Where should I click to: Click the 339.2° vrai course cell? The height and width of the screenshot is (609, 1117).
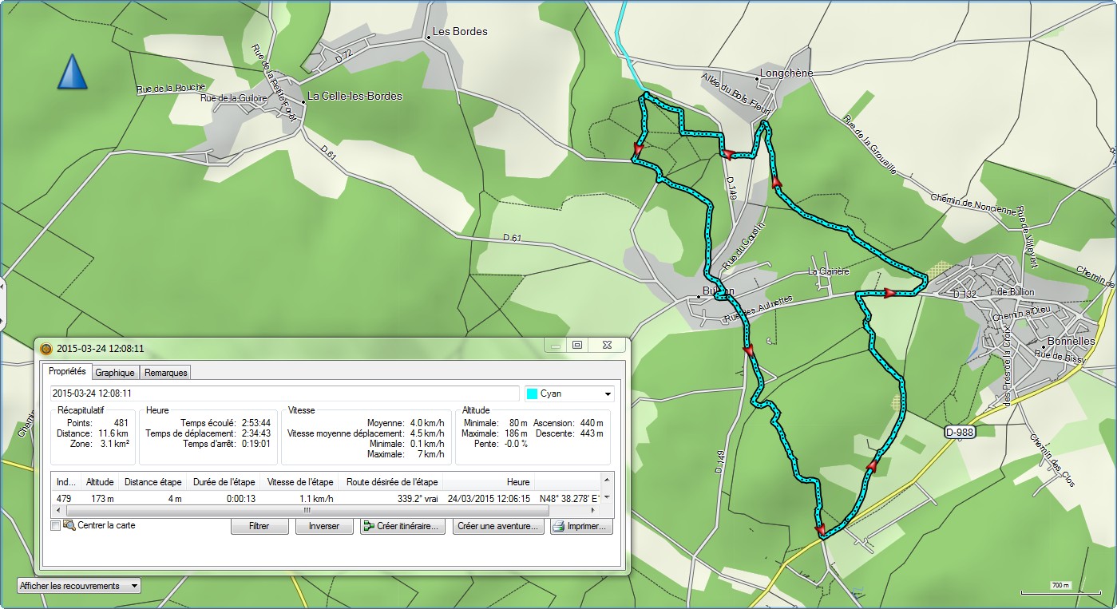(417, 498)
